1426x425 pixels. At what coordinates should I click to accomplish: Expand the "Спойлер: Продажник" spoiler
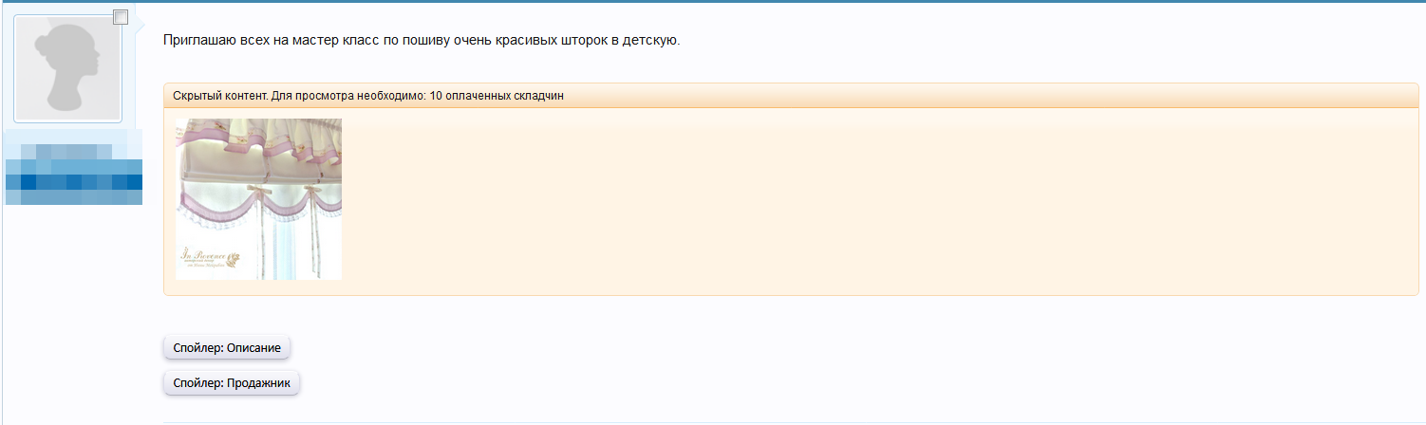(232, 383)
